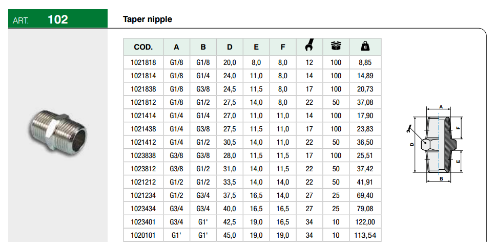Select product code 1021414
This screenshot has width=495, height=249.
click(143, 116)
